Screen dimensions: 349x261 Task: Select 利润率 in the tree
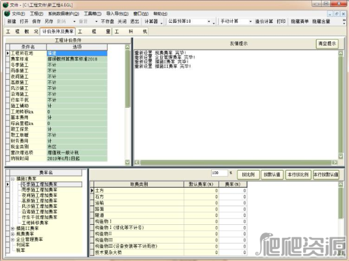point(23,245)
